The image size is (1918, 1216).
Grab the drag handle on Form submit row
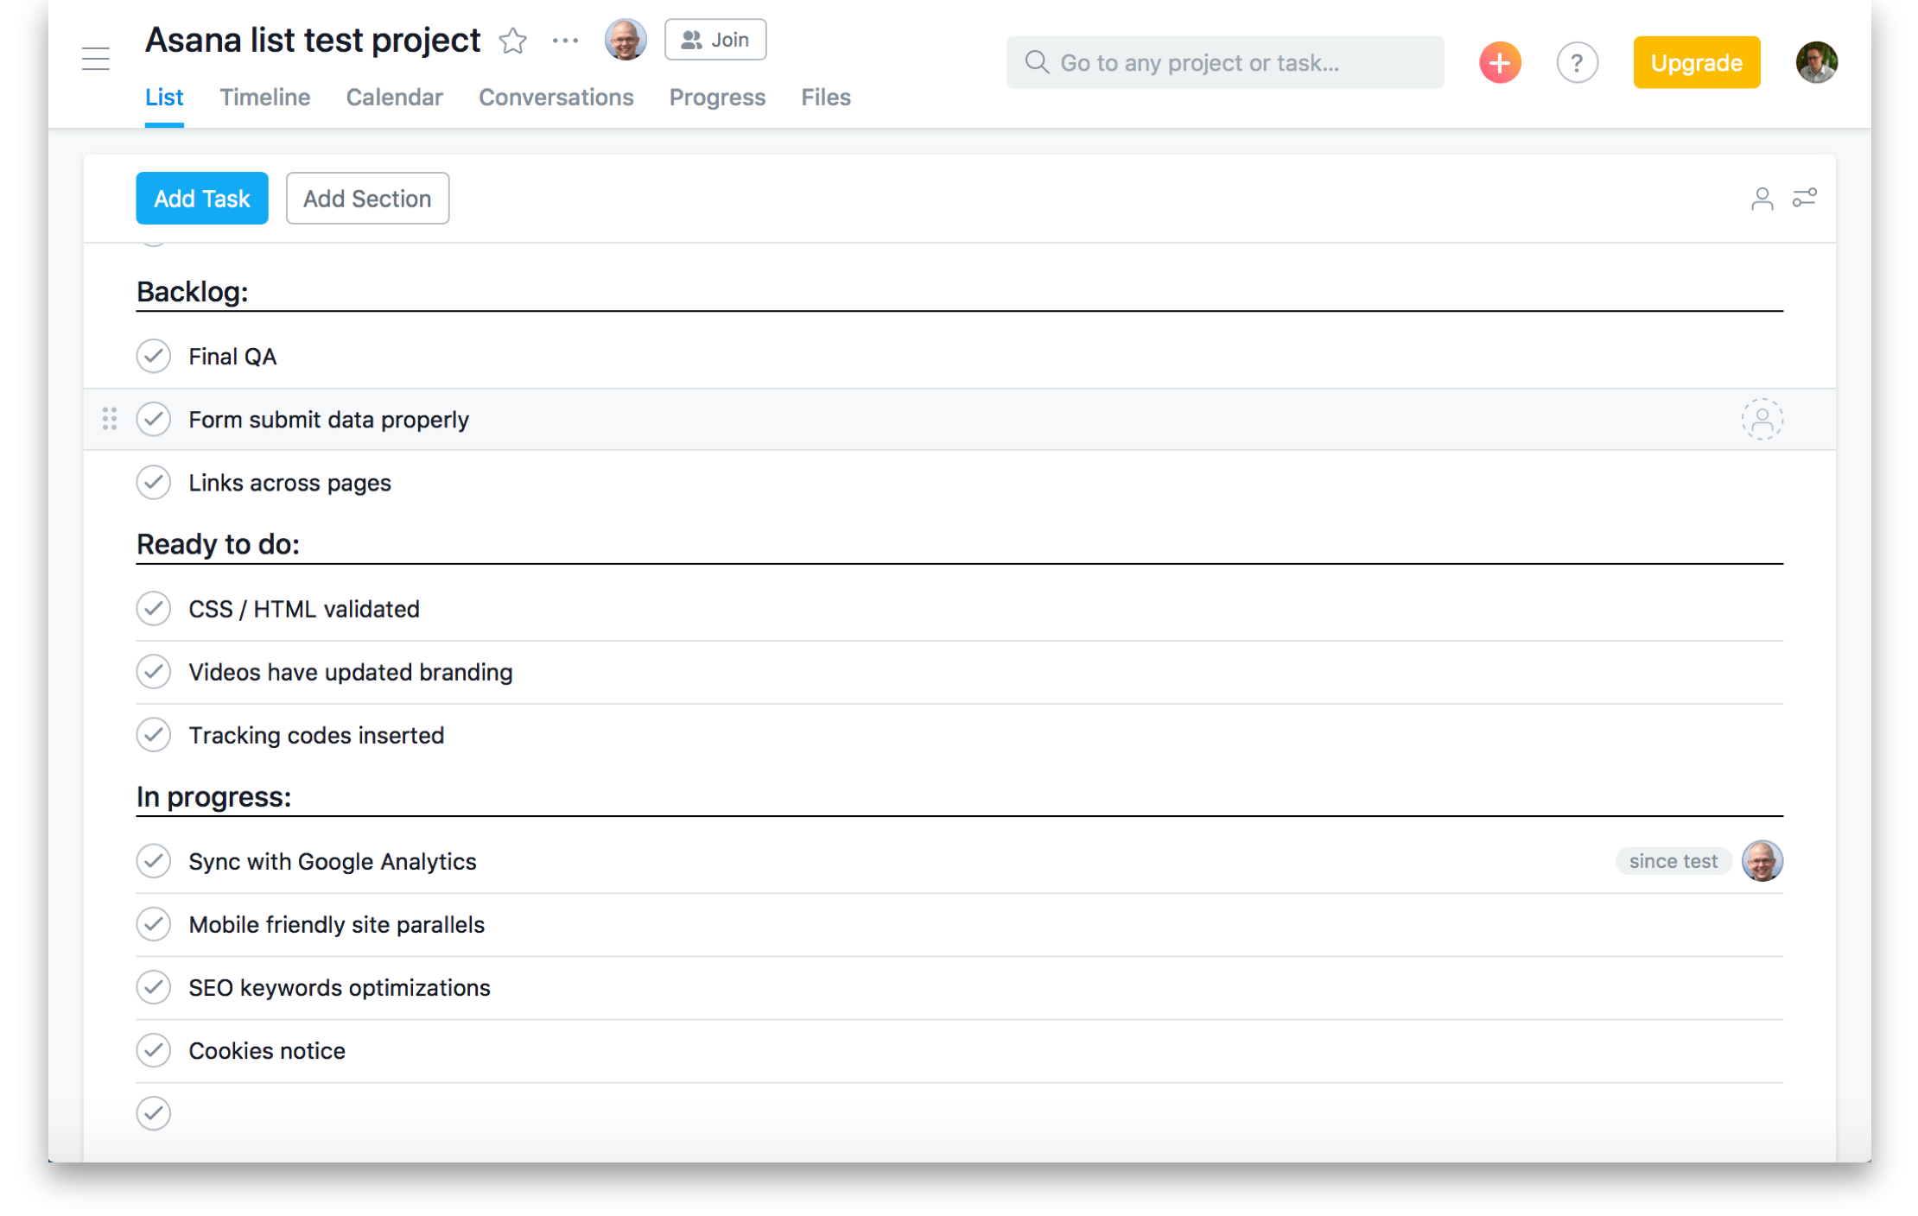(109, 420)
